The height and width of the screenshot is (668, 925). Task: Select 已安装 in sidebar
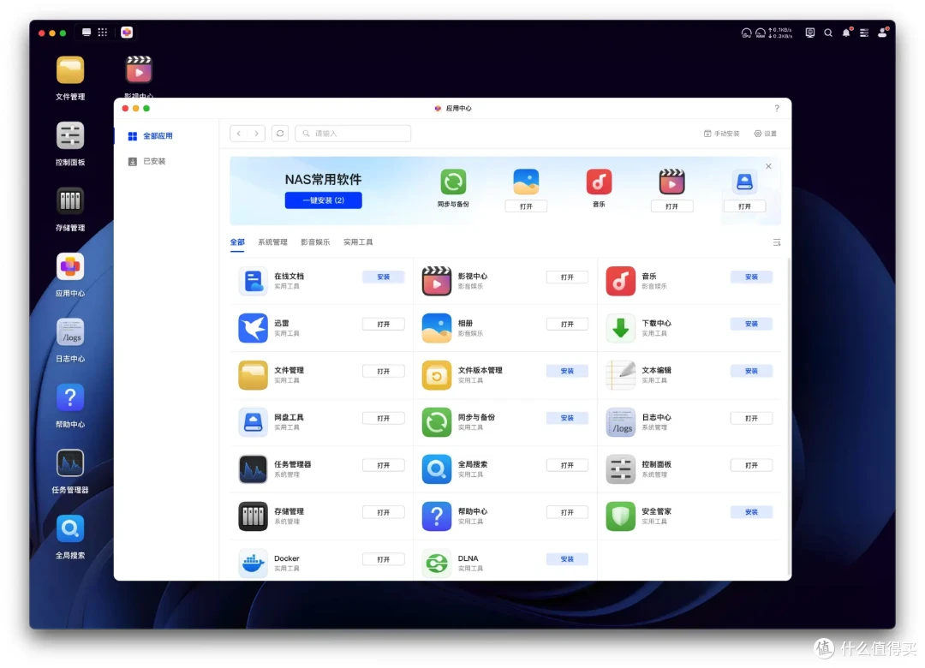click(x=147, y=161)
